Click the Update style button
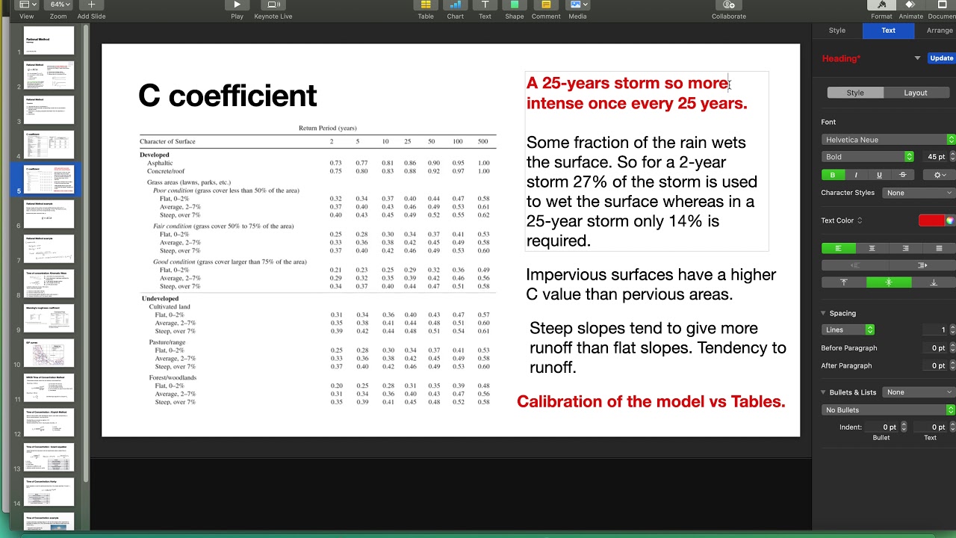This screenshot has width=956, height=538. tap(941, 58)
